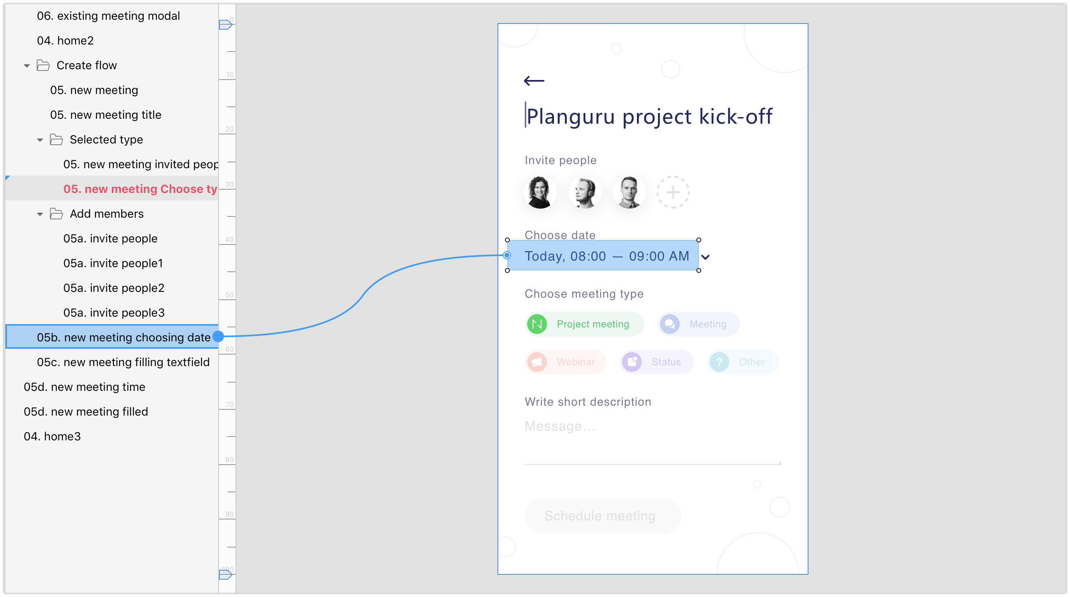Expand the Add members folder

(x=38, y=213)
